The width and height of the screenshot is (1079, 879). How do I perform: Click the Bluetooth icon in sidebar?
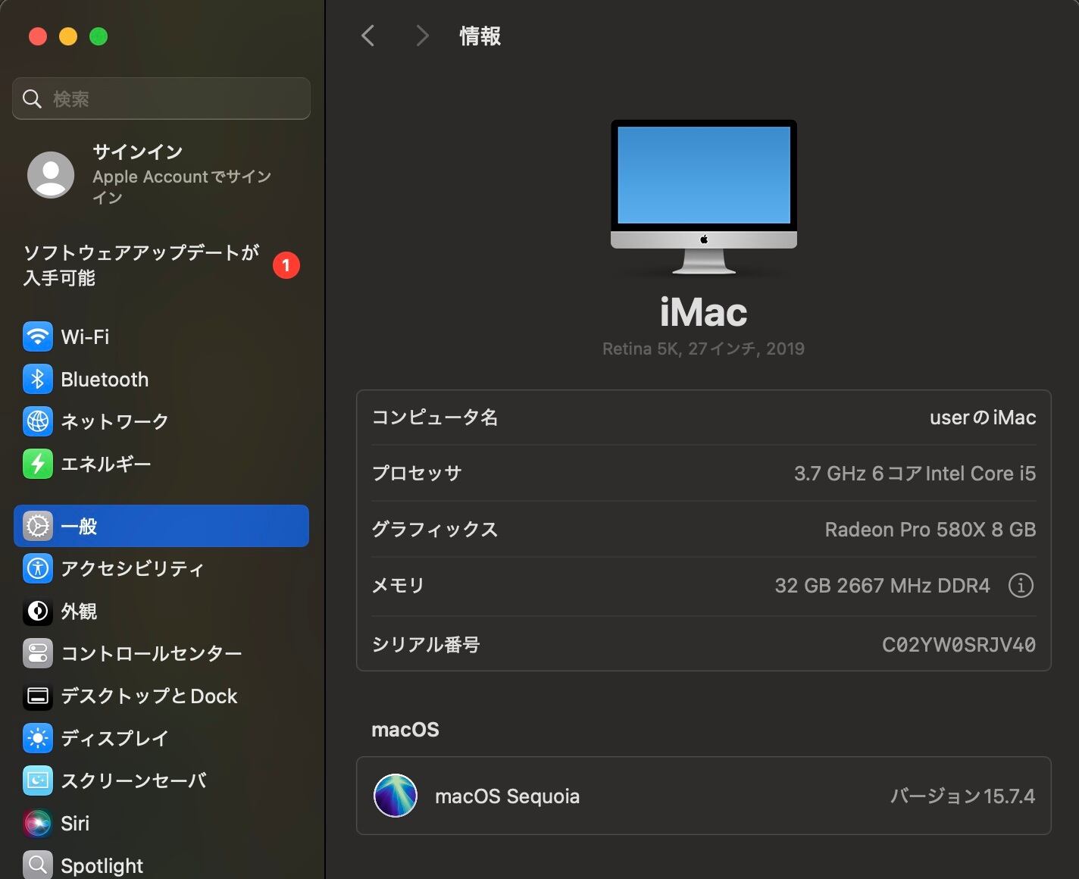point(38,380)
